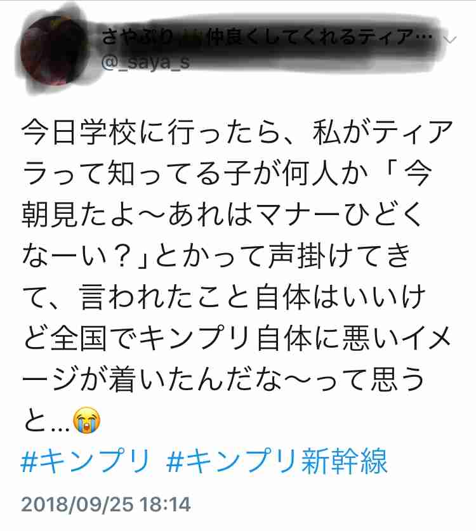This screenshot has width=476, height=531.
Task: Tap the crying face emoji
Action: click(x=87, y=420)
